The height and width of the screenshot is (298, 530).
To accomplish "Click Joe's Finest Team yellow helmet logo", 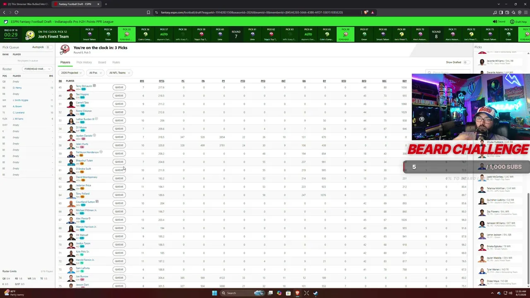I will coord(30,35).
